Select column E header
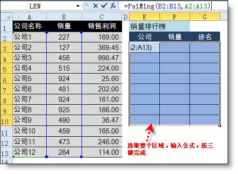The image size is (238, 174). point(144,17)
